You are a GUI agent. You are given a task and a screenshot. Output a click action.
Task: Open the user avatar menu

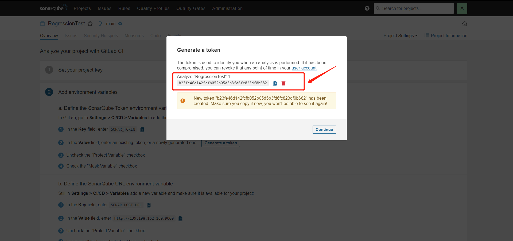(462, 8)
